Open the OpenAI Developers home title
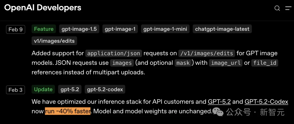Viewport: 294px width, 124px height. [x=43, y=8]
